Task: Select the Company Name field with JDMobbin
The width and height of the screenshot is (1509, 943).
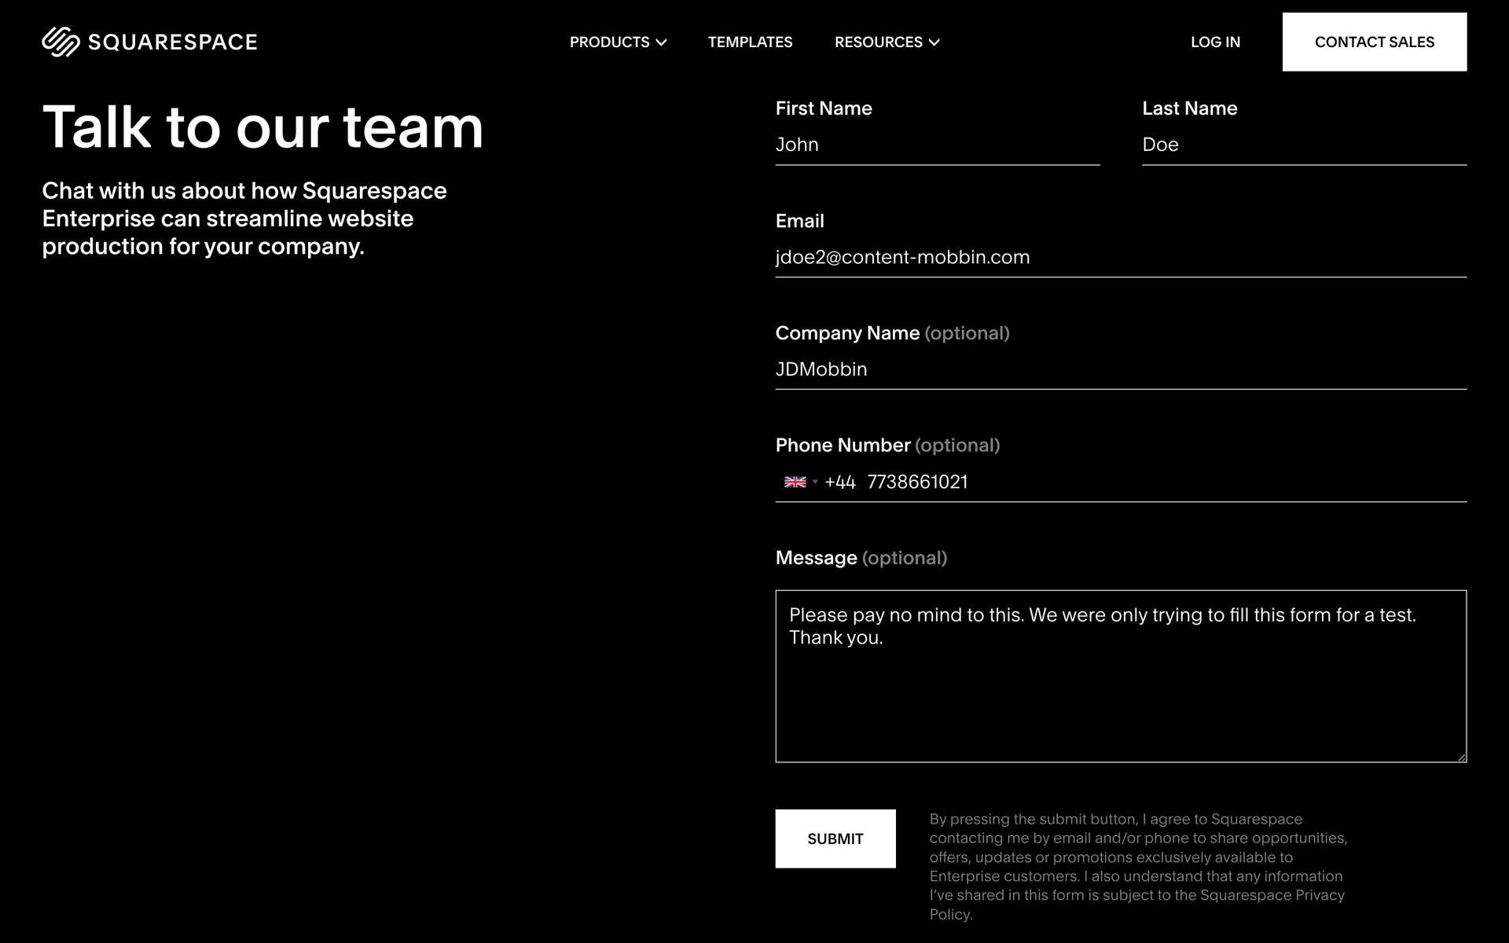Action: point(1121,369)
